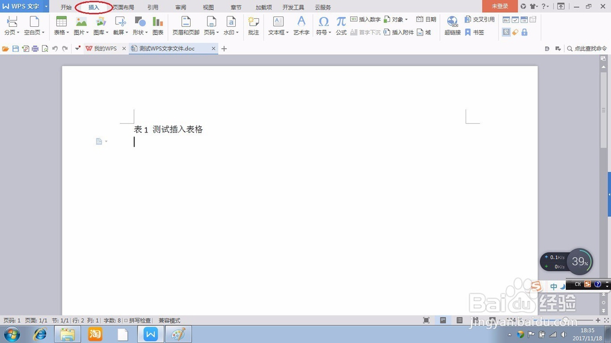
Task: Click the save icon in quick toolbar
Action: click(x=16, y=49)
